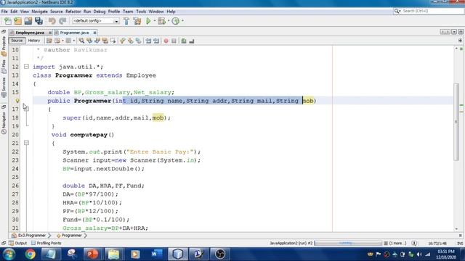The image size is (465, 261).
Task: Open the default config dropdown
Action: [95, 21]
